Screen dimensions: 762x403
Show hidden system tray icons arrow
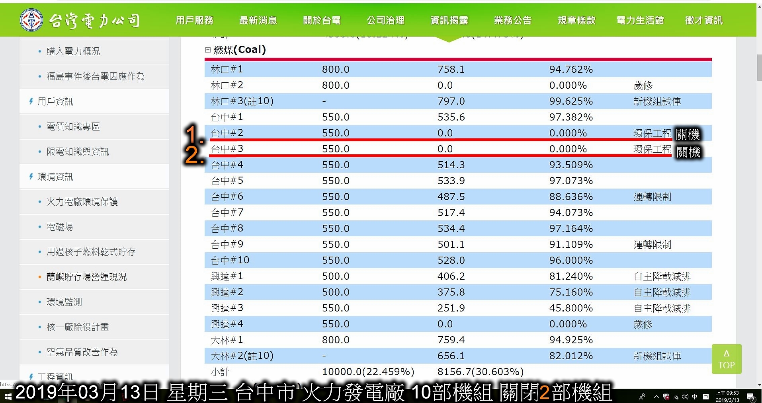[x=656, y=397]
